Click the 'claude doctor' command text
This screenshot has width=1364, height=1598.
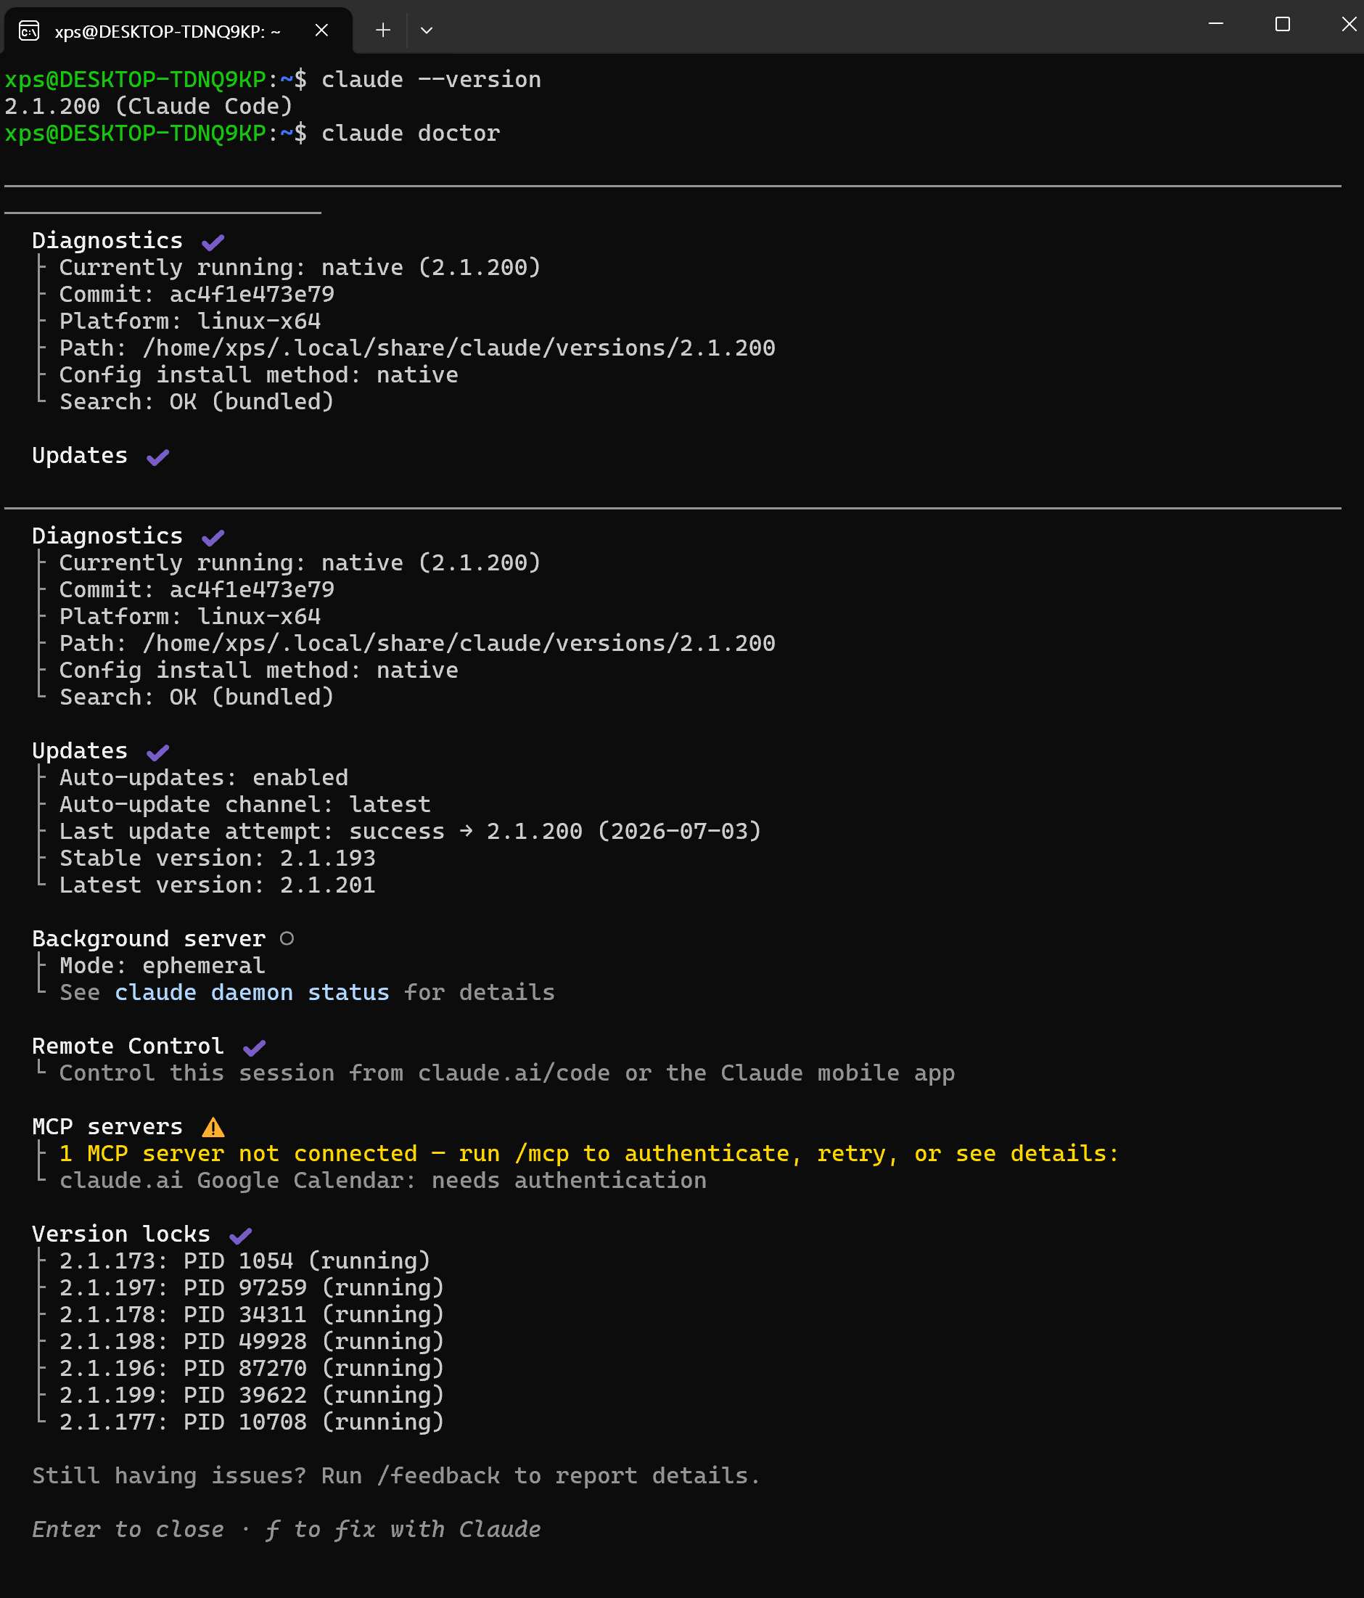pos(411,134)
